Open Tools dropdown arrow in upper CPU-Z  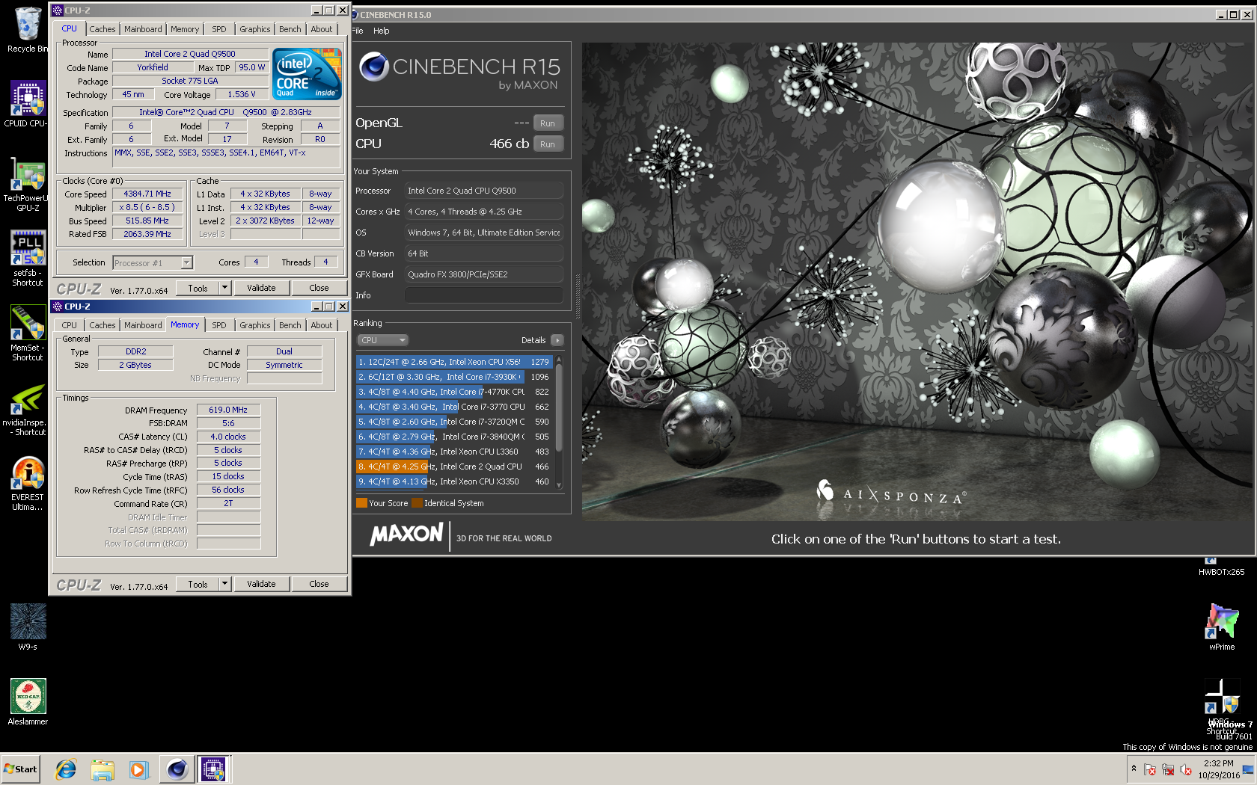224,288
